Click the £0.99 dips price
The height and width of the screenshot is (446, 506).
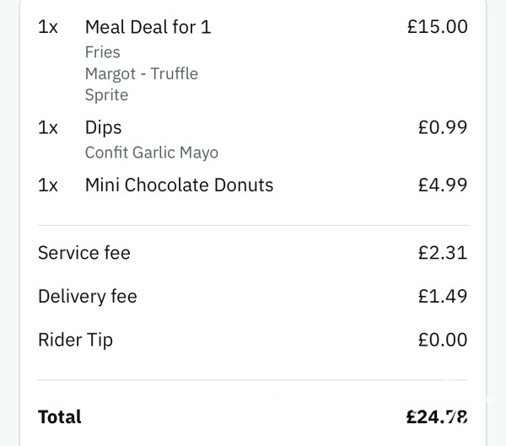443,127
